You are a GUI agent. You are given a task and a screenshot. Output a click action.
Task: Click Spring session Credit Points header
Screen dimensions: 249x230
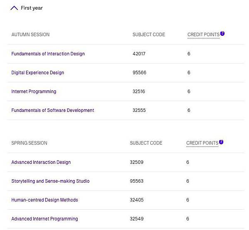(x=202, y=143)
